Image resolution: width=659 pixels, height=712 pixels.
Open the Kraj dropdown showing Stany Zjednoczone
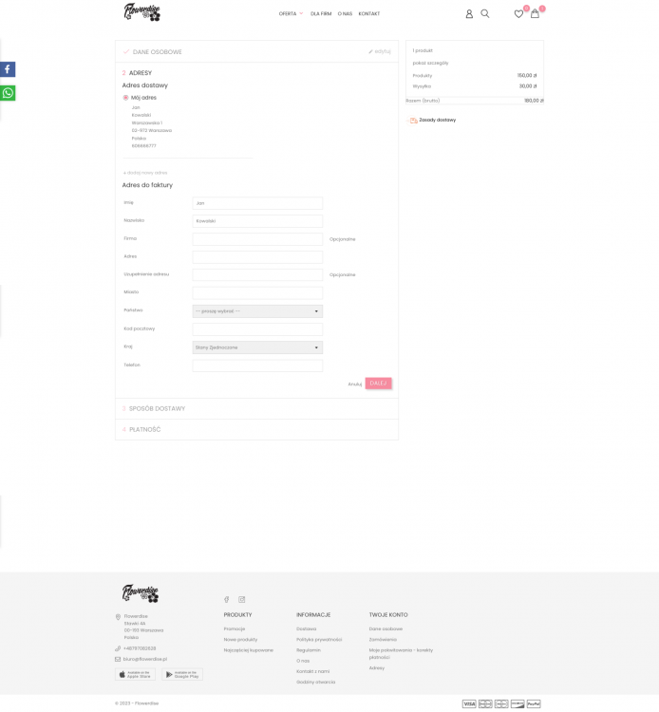pyautogui.click(x=257, y=347)
